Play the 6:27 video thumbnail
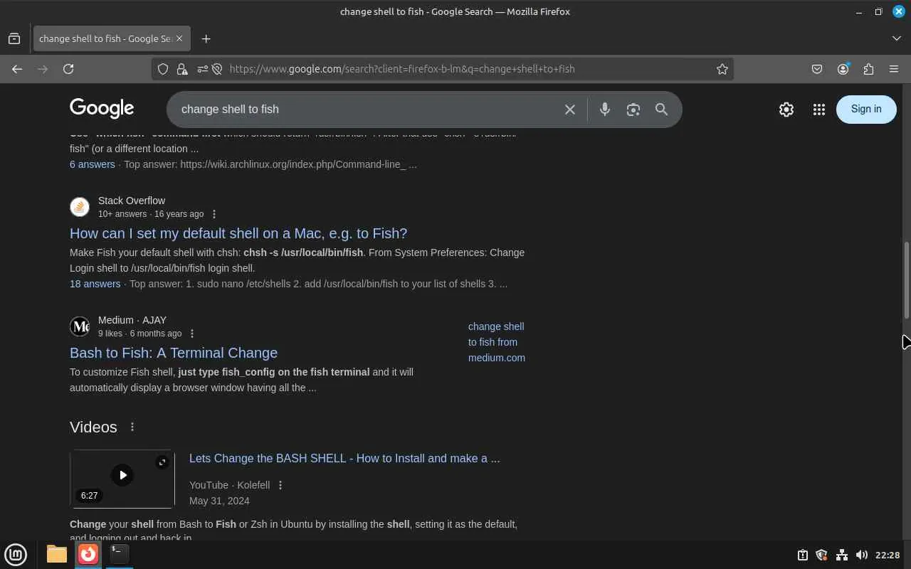This screenshot has width=911, height=569. tap(122, 479)
